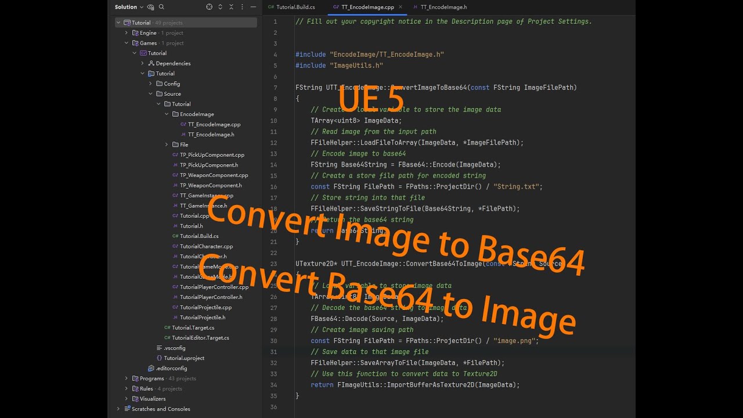Select TT_EncodeImage.h in the solution tree
The width and height of the screenshot is (743, 418).
(x=211, y=135)
